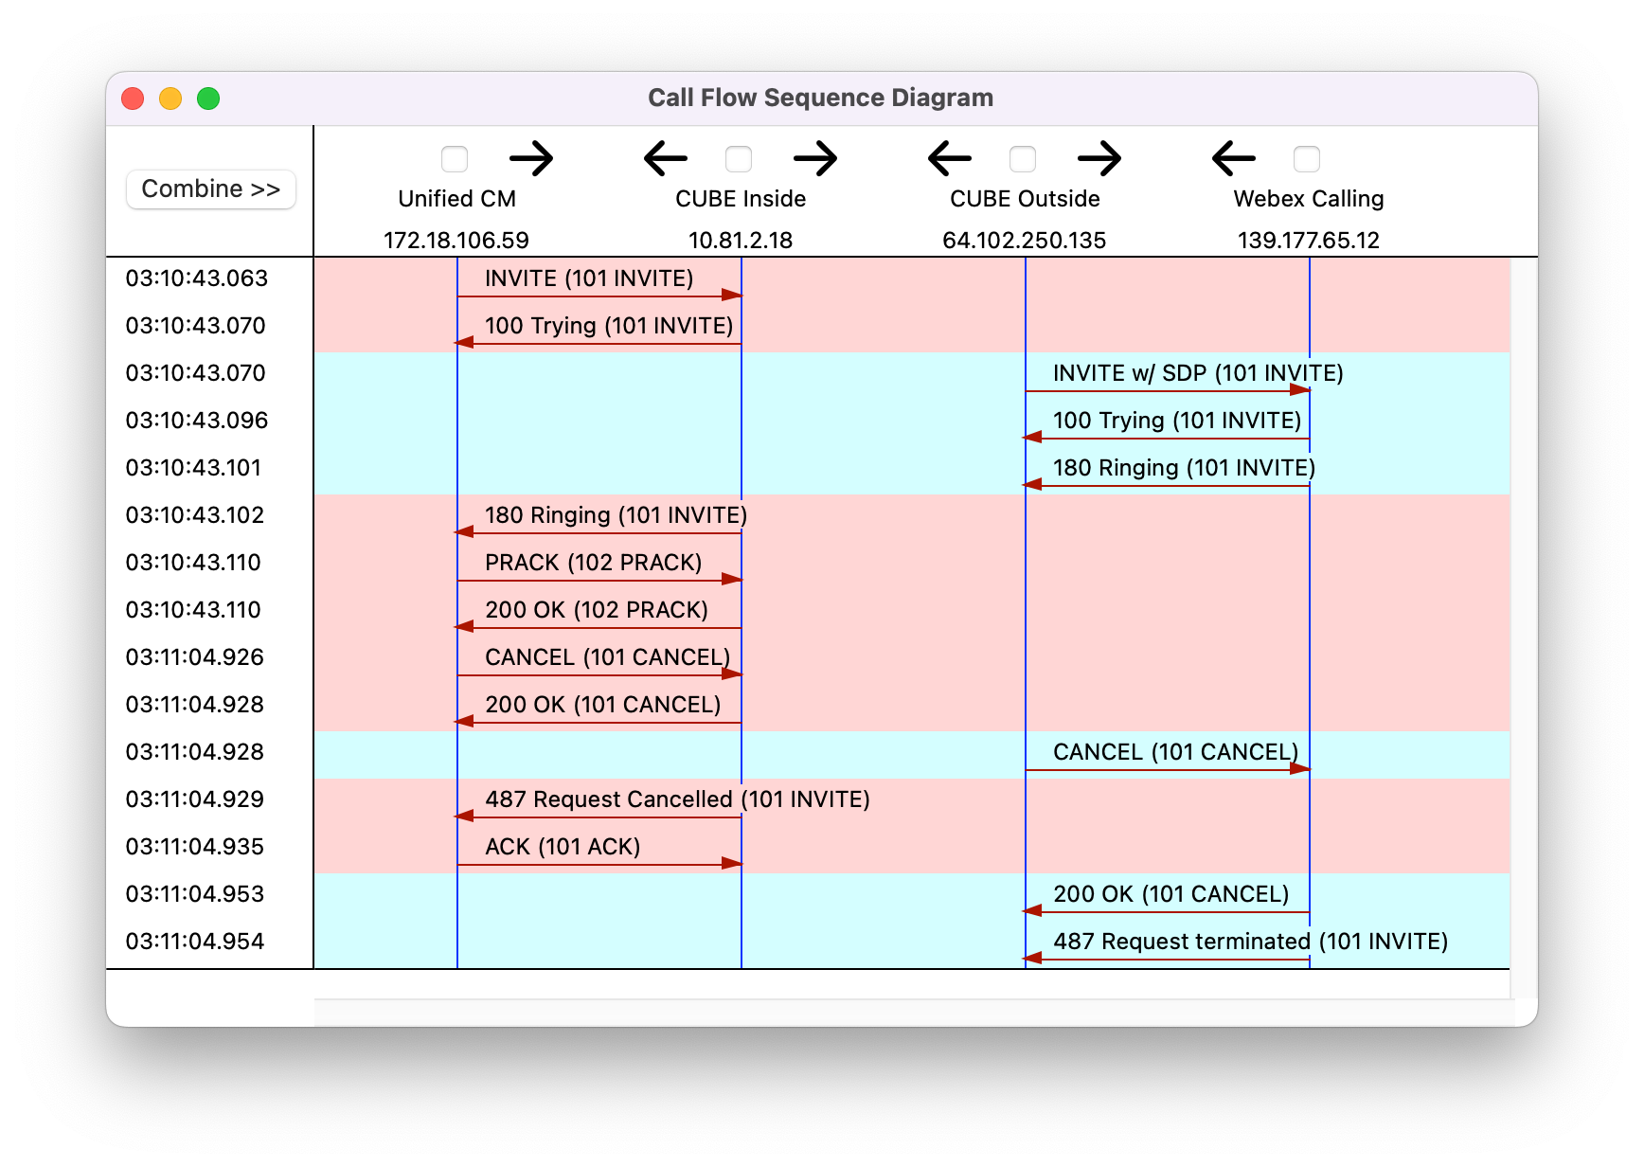
Task: Open the INVITE (101 INVITE) message
Action: [x=589, y=278]
